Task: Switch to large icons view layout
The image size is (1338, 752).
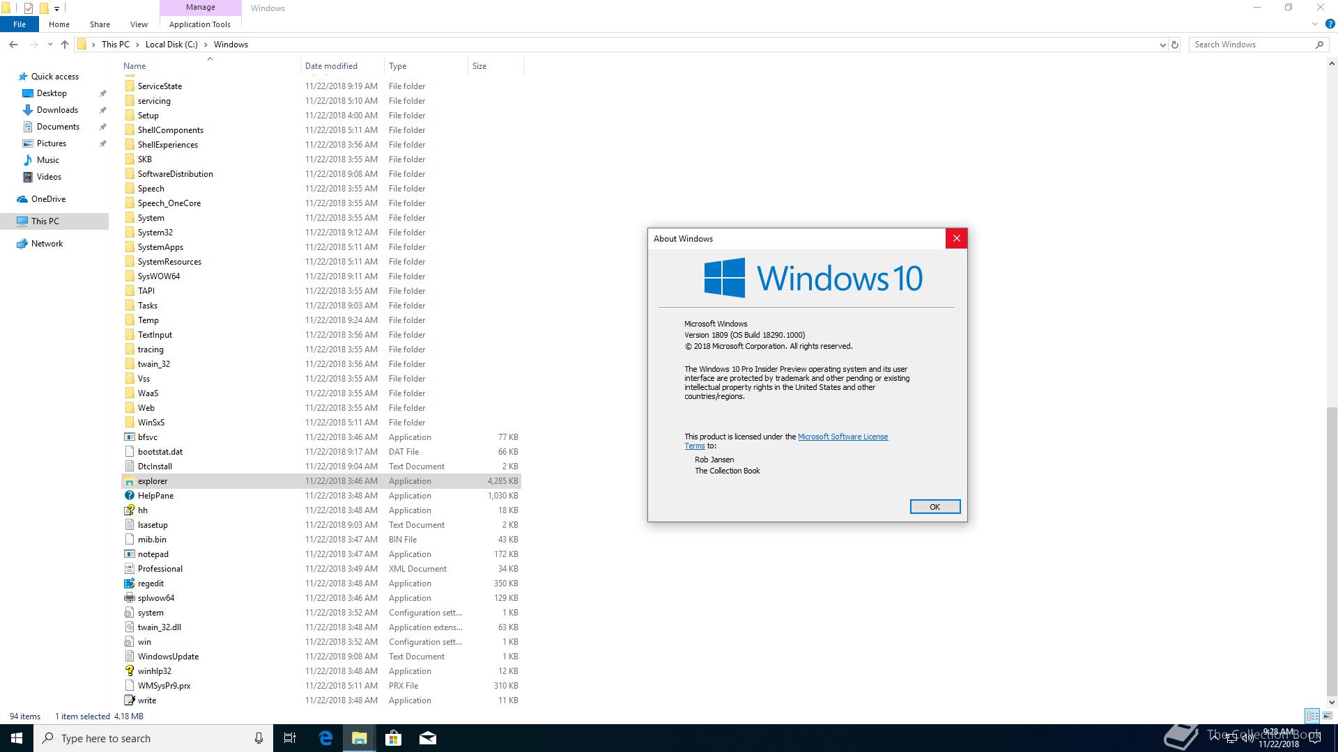Action: [1328, 716]
